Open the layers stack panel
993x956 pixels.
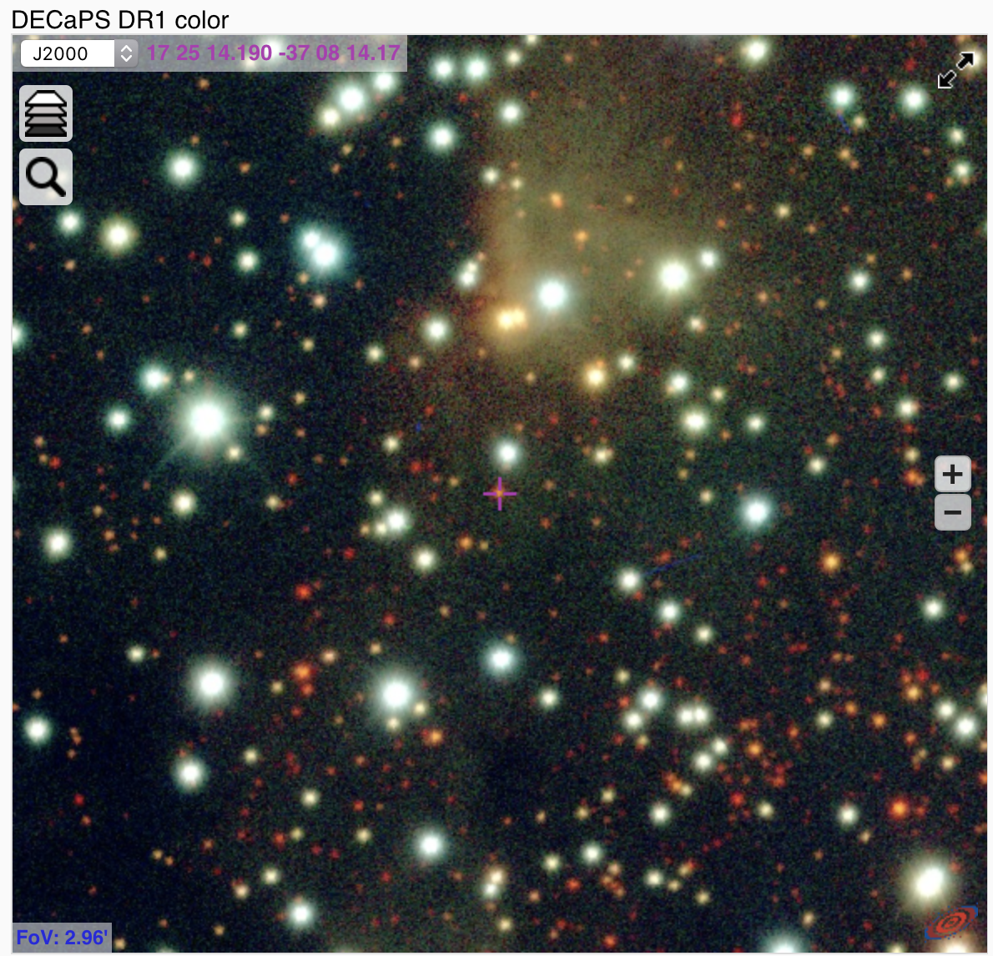tap(46, 113)
